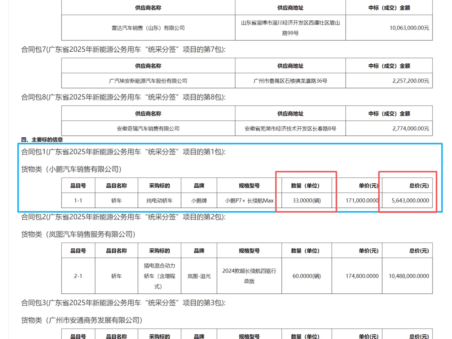Select the 合同包8 section heading
The width and height of the screenshot is (452, 339).
point(123,97)
